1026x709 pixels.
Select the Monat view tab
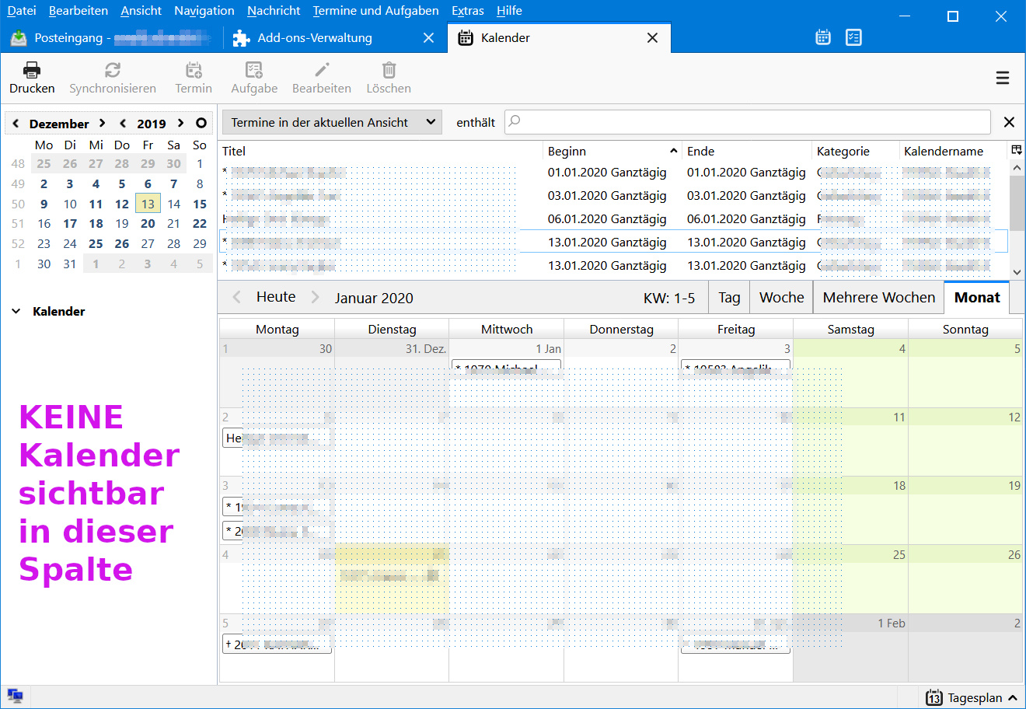point(977,297)
